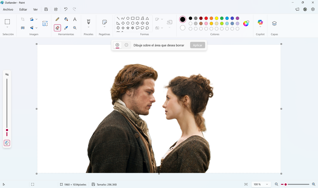The width and height of the screenshot is (318, 188).
Task: Click the 1960 × 1034píxeles dimensions text
Action: coord(75,185)
